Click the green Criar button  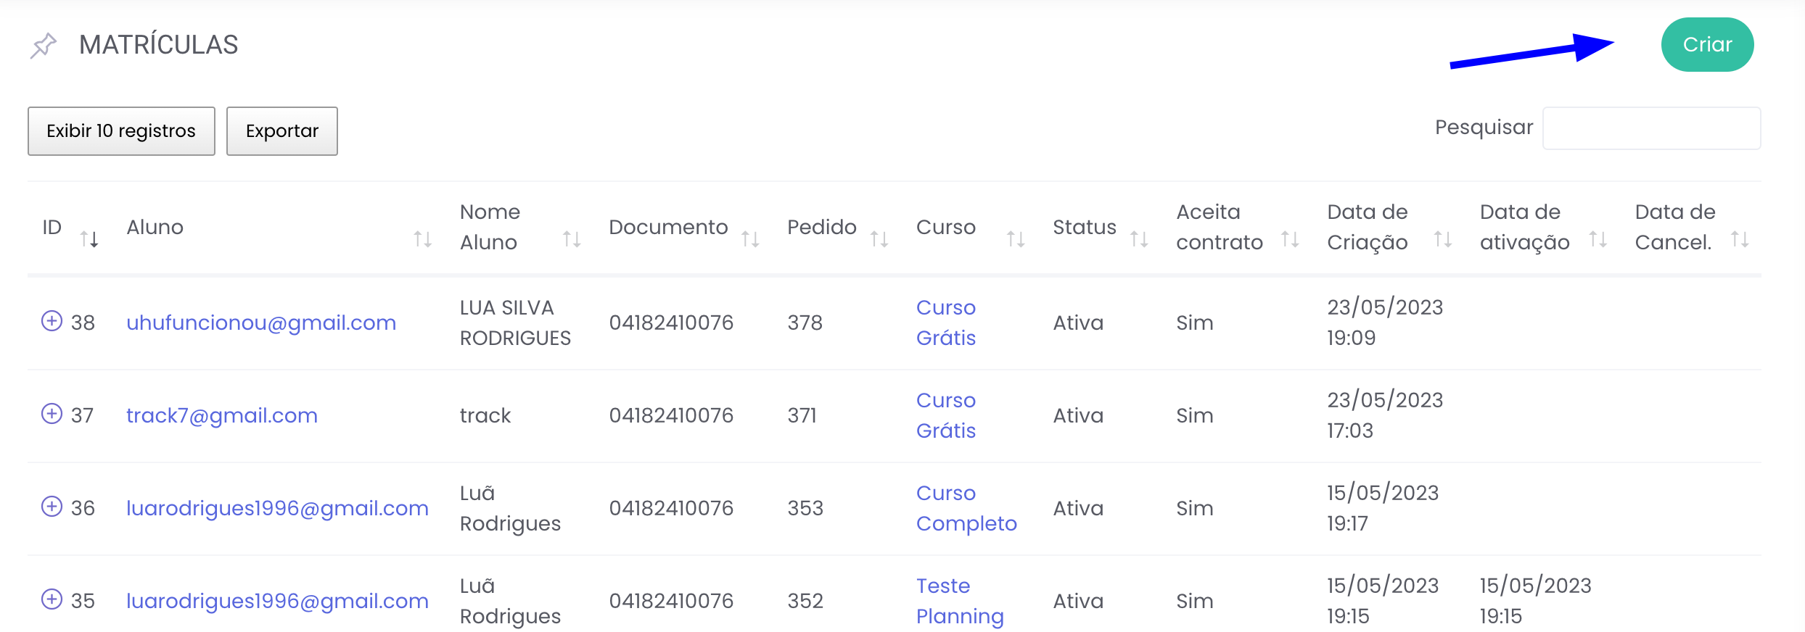(1707, 45)
